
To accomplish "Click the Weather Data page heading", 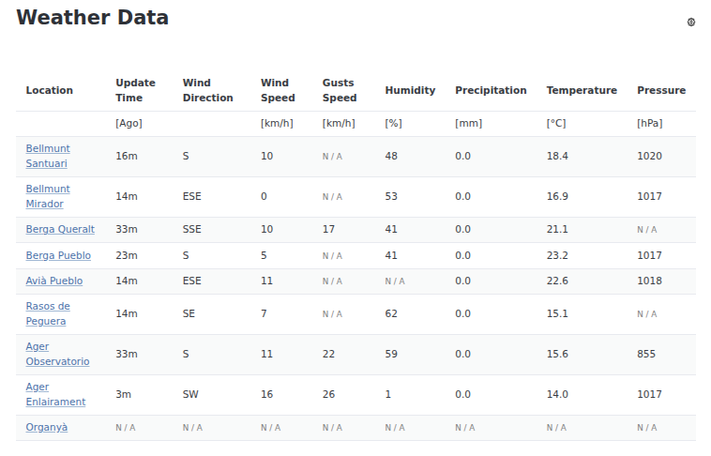I will [93, 17].
